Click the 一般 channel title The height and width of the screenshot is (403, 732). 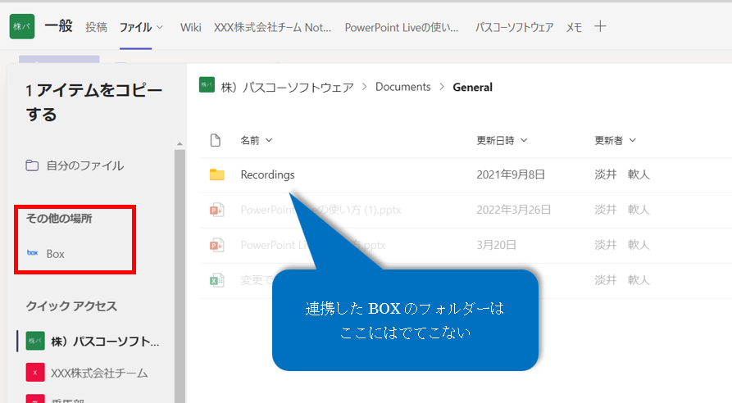tap(58, 25)
